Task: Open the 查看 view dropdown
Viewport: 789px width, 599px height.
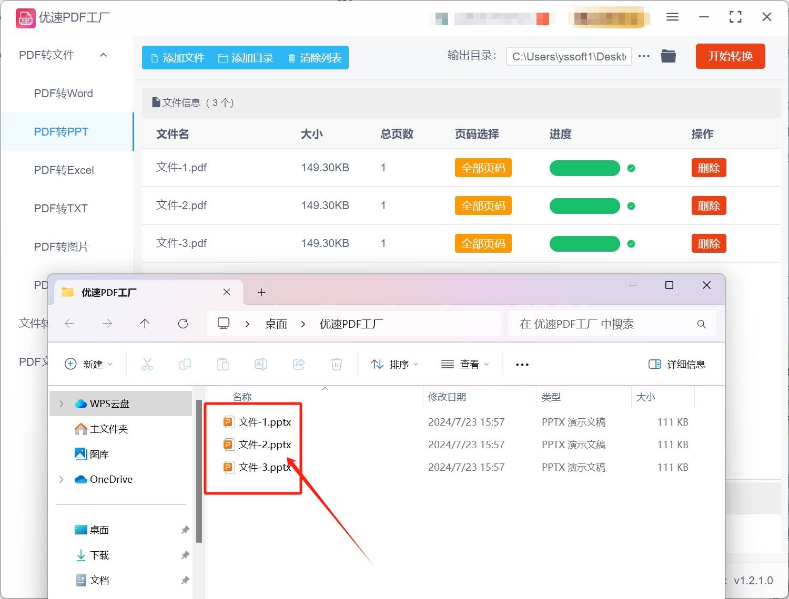Action: (x=465, y=364)
